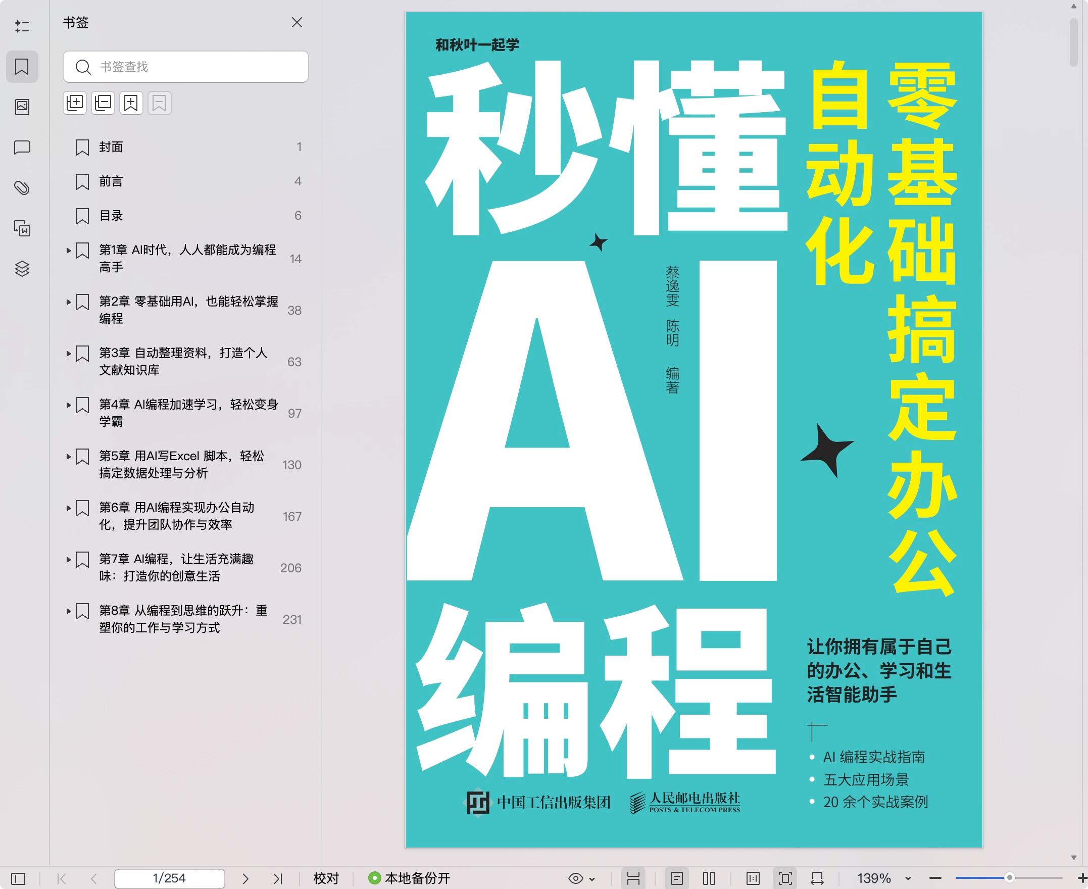The width and height of the screenshot is (1088, 889).
Task: Open the outline settings icon in the sidebar
Action: (x=22, y=26)
